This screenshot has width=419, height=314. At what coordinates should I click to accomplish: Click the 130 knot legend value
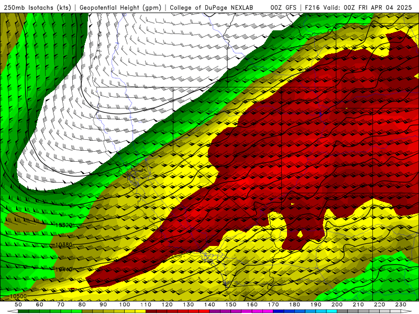[189, 305]
